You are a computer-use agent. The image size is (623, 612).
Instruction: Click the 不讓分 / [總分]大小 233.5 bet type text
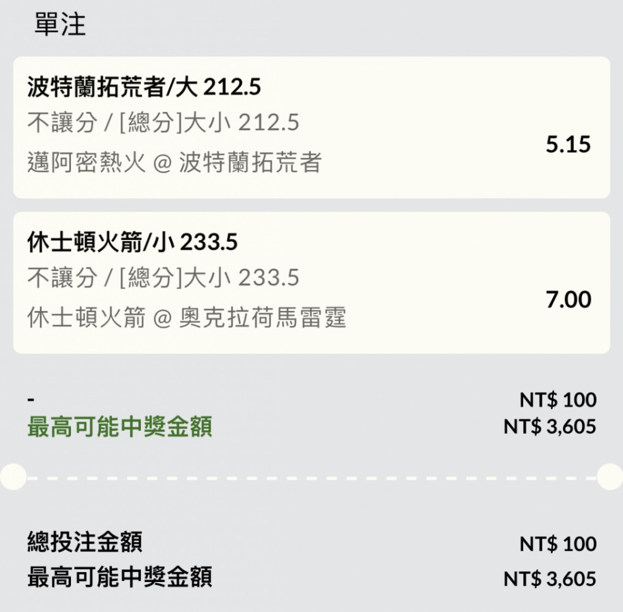point(163,278)
